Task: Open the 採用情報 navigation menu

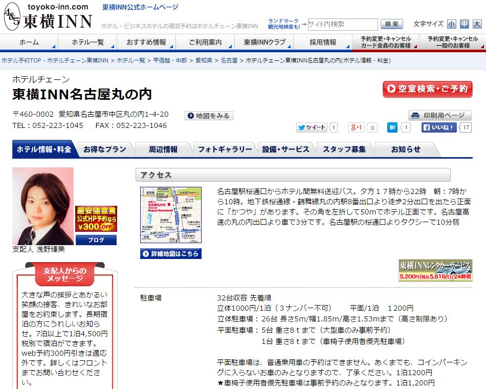Action: click(323, 42)
